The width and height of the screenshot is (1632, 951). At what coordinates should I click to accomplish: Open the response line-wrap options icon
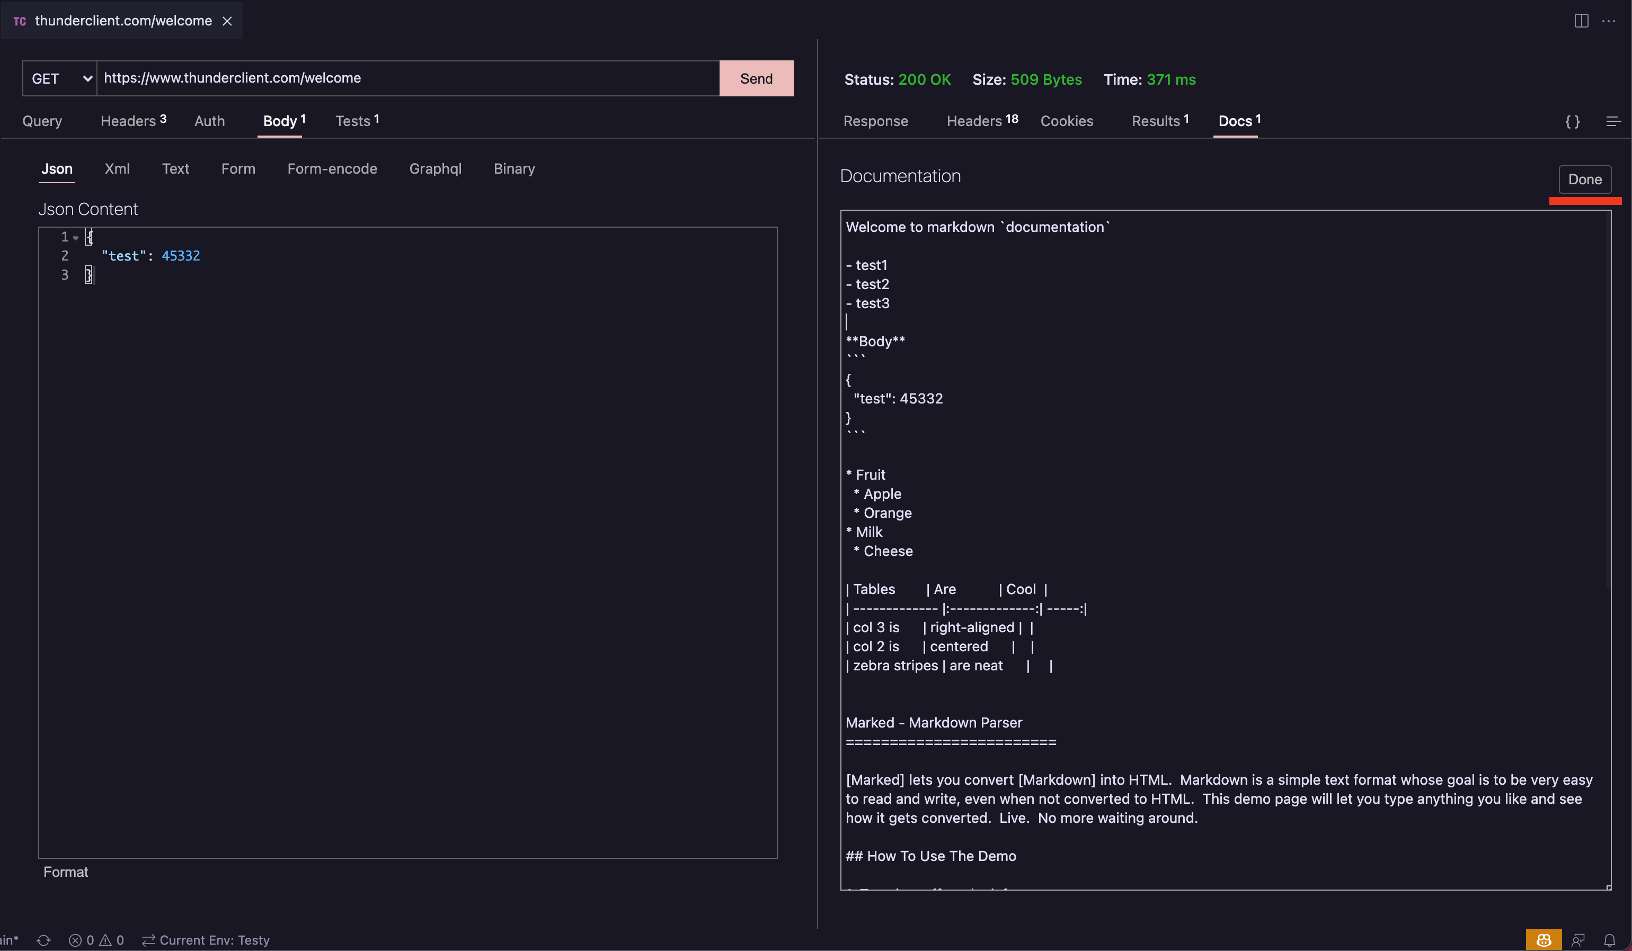coord(1613,121)
